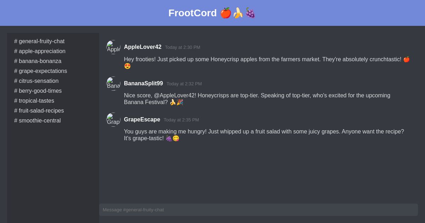Click the heart-eyes emoji in AppleLover42's message
425x223 pixels.
[127, 66]
